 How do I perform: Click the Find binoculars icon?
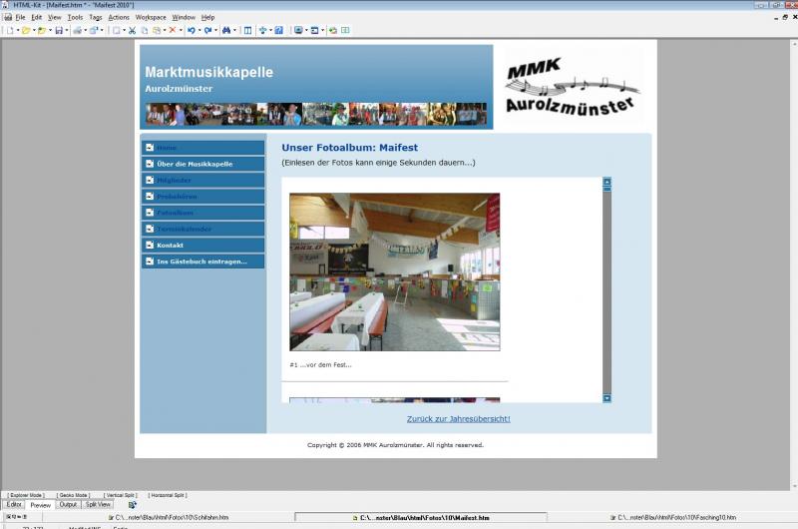tap(226, 31)
